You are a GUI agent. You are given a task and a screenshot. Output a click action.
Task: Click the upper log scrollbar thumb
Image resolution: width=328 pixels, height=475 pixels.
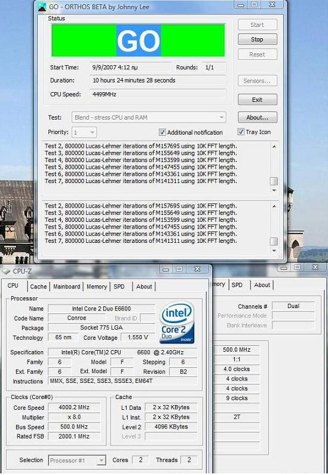[x=274, y=181]
